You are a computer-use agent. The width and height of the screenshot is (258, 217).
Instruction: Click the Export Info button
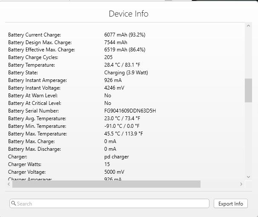coord(231,203)
